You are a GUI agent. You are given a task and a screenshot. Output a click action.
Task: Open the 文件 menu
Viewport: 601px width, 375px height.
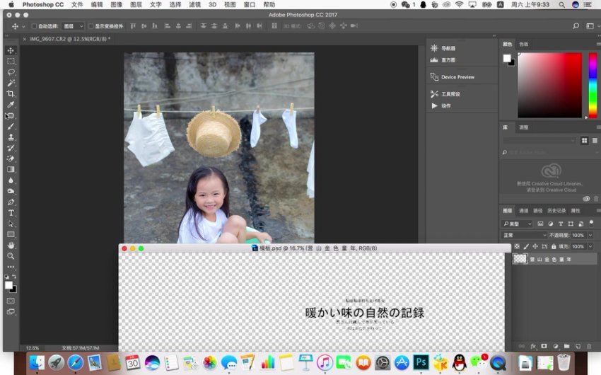click(77, 5)
